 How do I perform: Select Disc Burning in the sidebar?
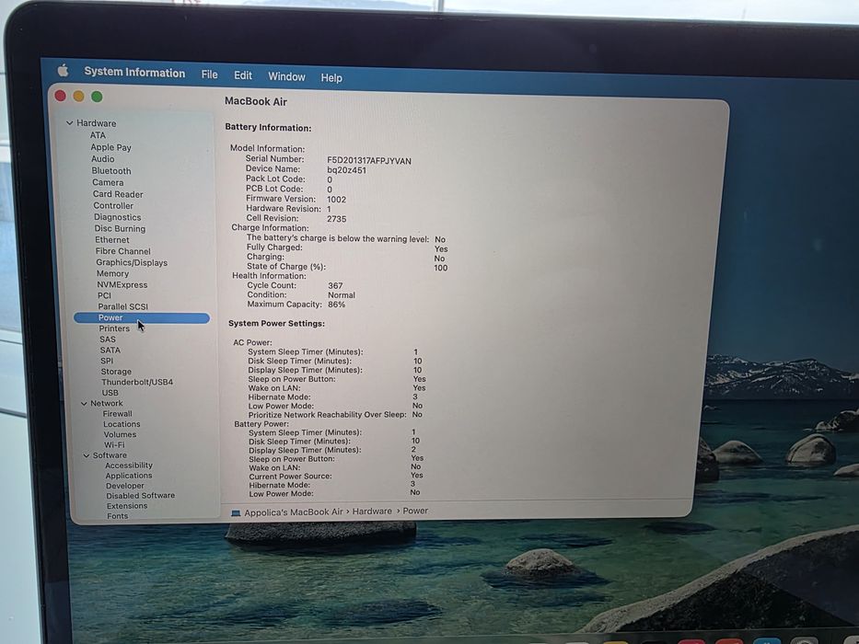pyautogui.click(x=120, y=228)
